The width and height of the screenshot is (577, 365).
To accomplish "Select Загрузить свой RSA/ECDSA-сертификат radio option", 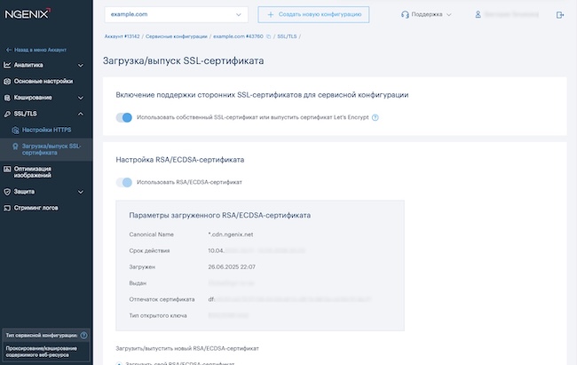I will coord(119,363).
